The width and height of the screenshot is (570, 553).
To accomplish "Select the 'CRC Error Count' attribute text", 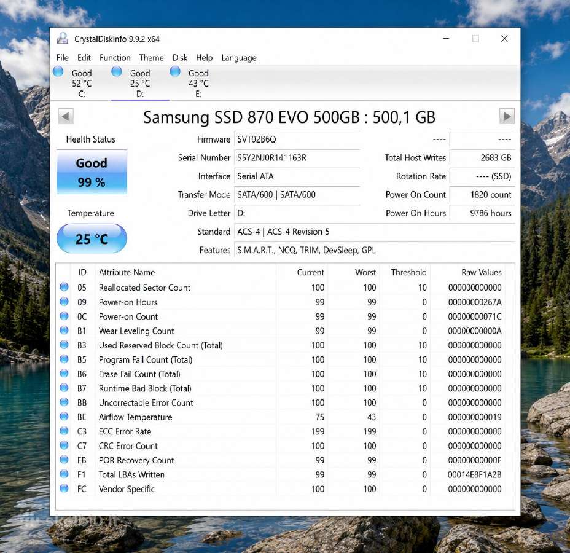I will (x=128, y=445).
